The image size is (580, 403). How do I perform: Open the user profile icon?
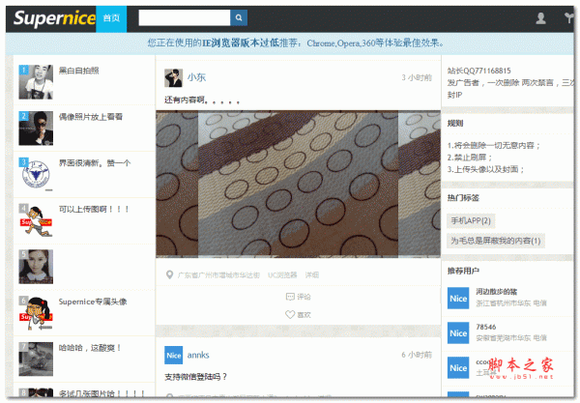point(540,18)
